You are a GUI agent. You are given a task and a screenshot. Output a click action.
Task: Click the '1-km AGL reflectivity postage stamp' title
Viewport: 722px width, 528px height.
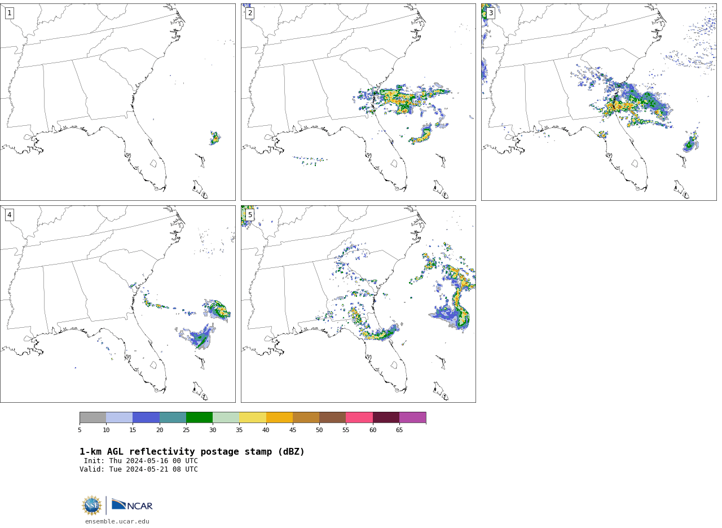(192, 452)
